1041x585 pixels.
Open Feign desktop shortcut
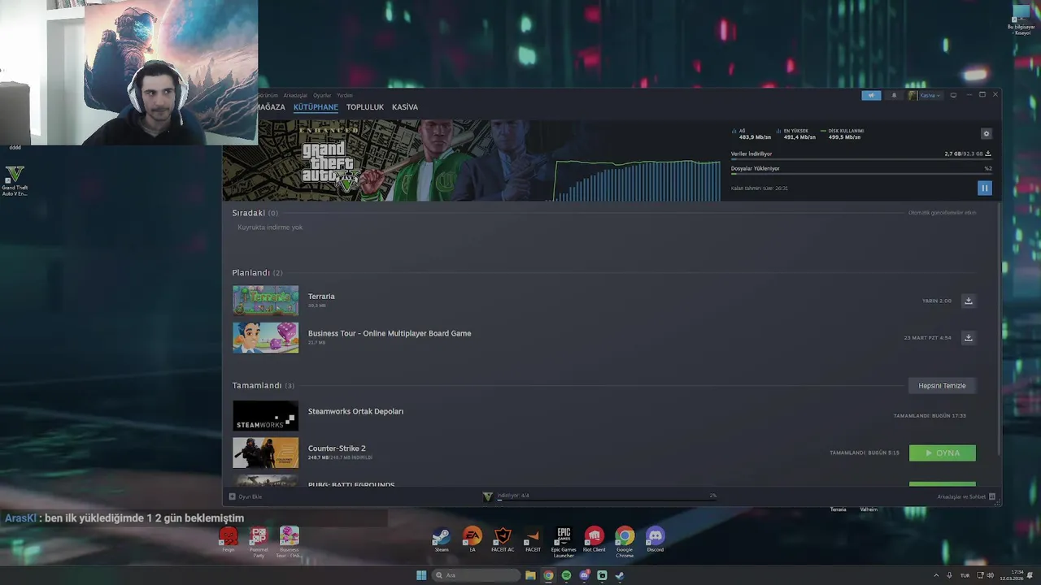click(229, 539)
